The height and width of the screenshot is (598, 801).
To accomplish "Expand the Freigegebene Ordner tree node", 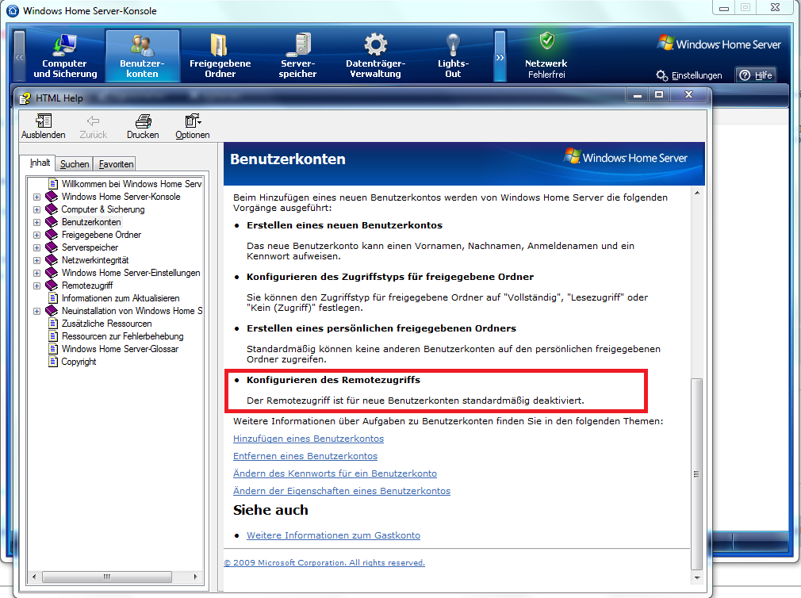I will point(36,235).
